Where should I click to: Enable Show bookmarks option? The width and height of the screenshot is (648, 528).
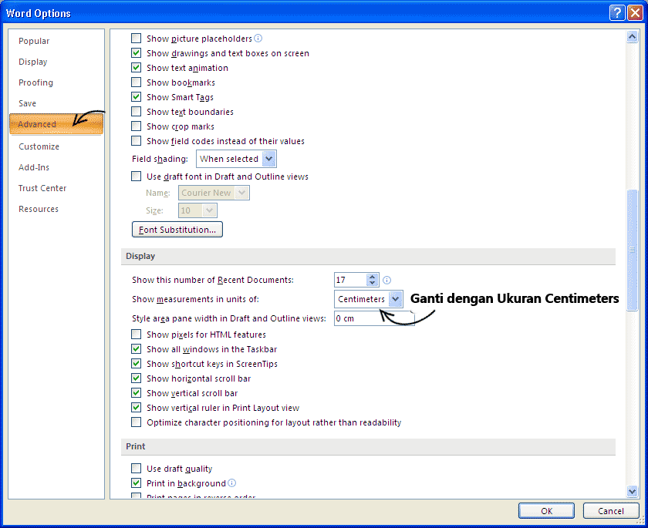(136, 82)
